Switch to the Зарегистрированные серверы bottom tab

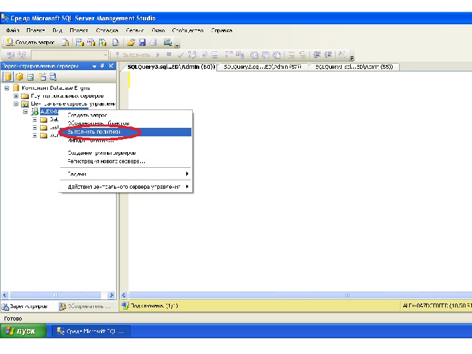25,306
